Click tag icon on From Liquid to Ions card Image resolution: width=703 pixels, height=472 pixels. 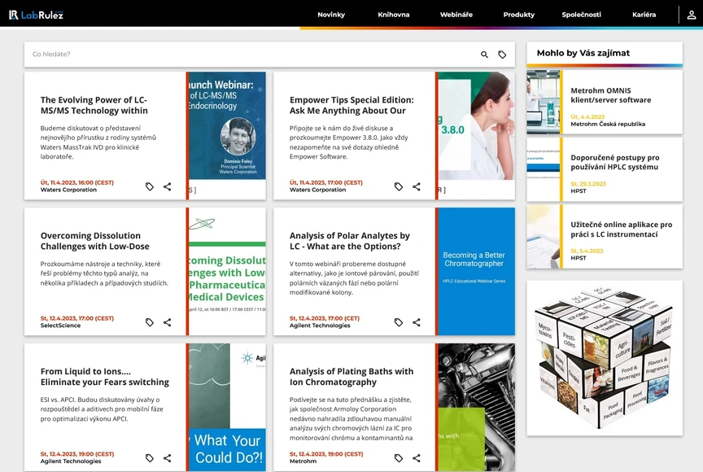[x=149, y=458]
